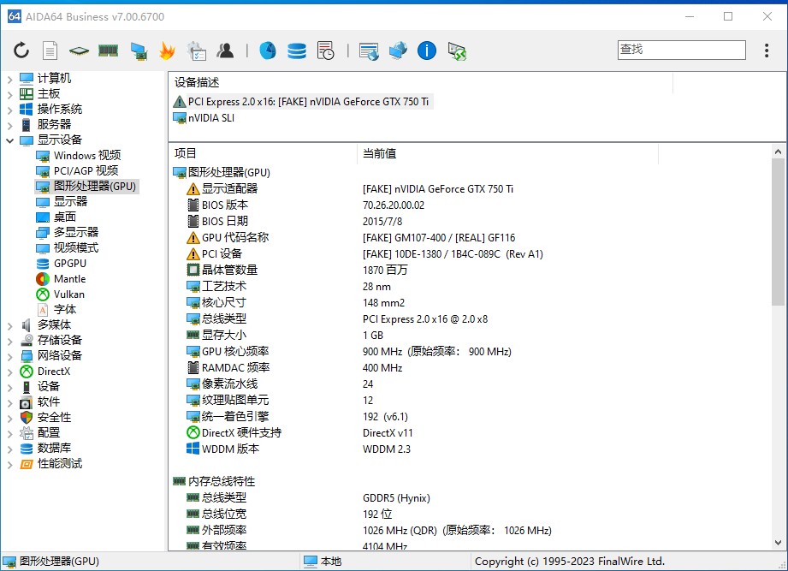The height and width of the screenshot is (571, 788).
Task: Select the 显存大小 row
Action: [285, 336]
